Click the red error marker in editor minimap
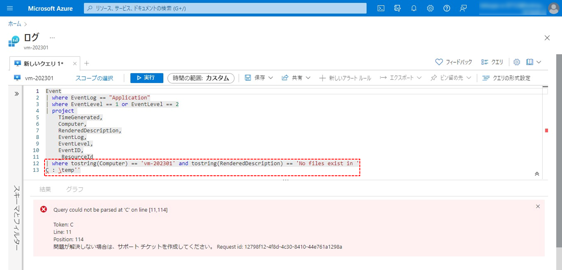 click(547, 130)
